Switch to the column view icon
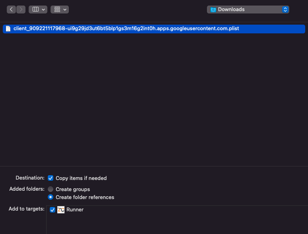The image size is (308, 234). point(35,10)
